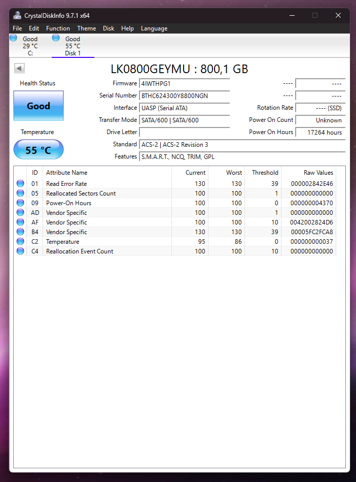
Task: Click the Firmware field 4IWTHPG1
Action: tap(185, 84)
